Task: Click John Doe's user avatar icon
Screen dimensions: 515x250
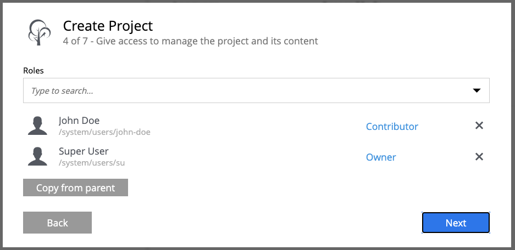Action: tap(37, 126)
